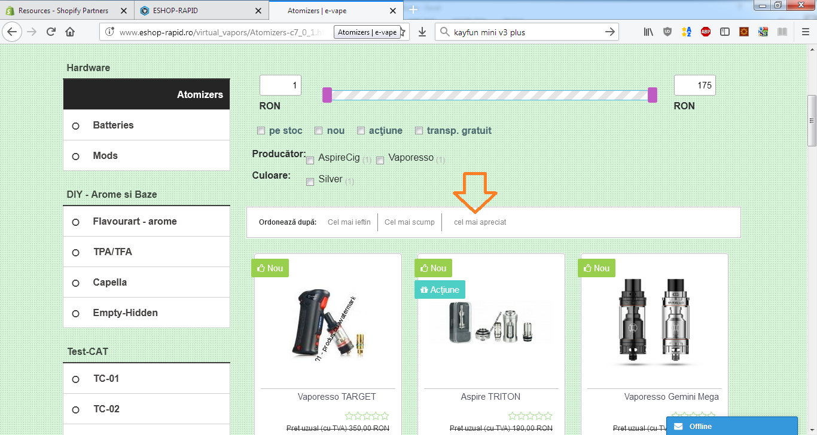The height and width of the screenshot is (435, 817).
Task: Open the uBlock shield extension
Action: tap(667, 32)
